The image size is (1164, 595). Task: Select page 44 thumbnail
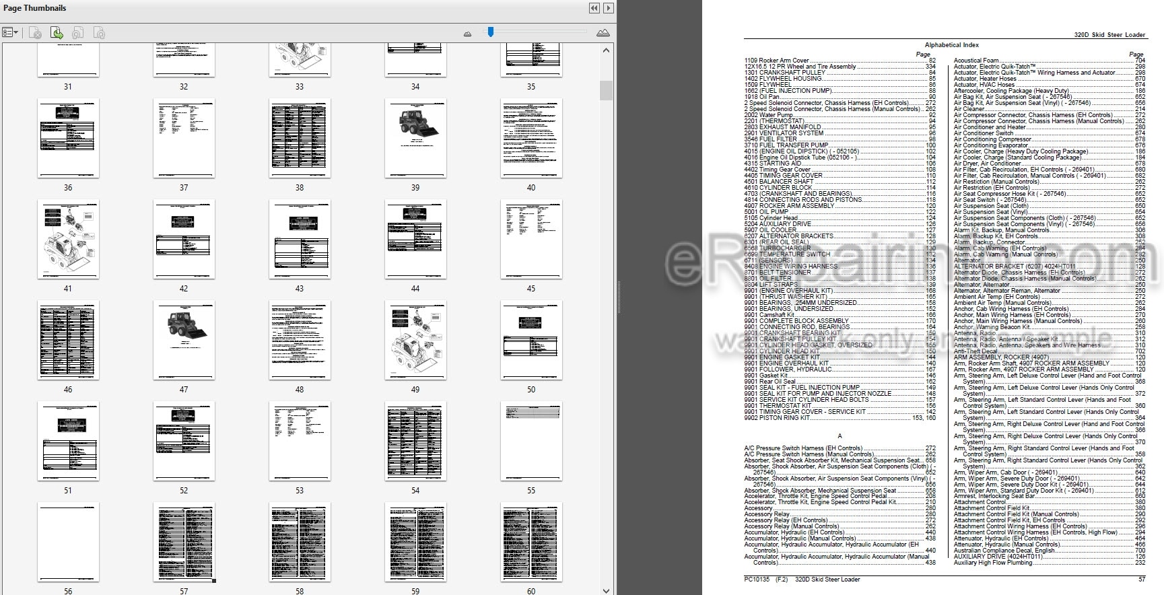coord(415,239)
